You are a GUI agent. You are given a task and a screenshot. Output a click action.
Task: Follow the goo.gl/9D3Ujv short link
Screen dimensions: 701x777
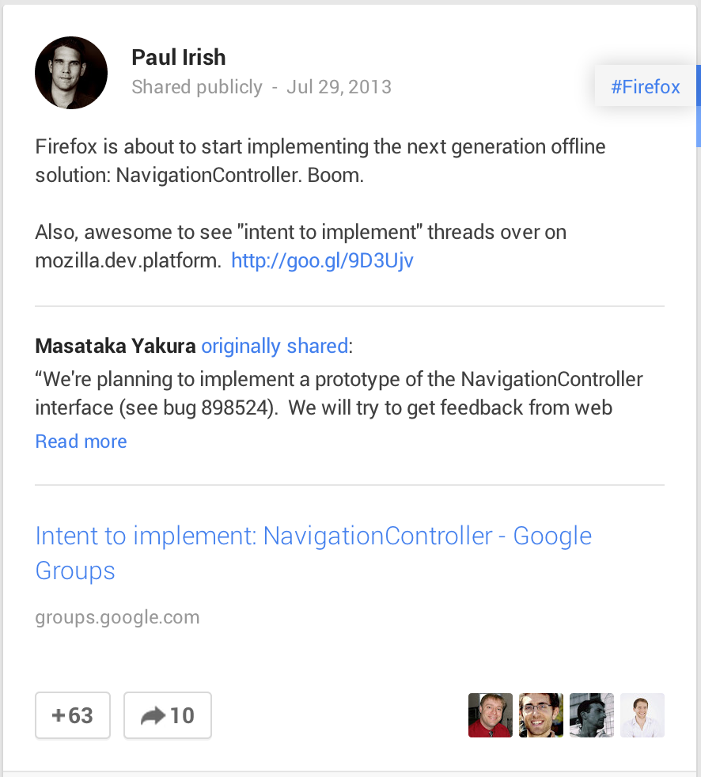coord(323,260)
